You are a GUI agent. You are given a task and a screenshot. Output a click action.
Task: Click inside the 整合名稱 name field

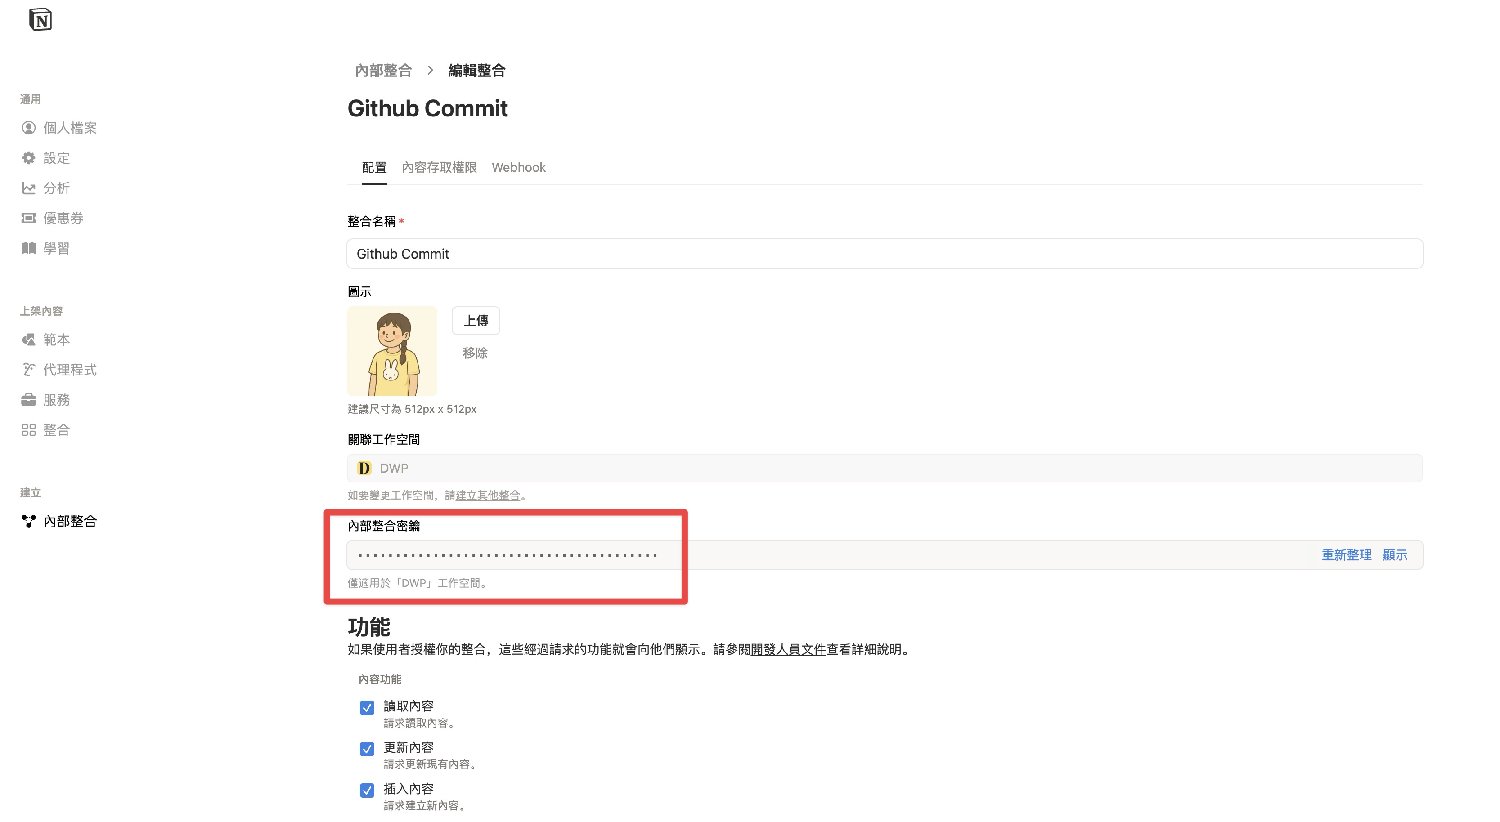point(885,253)
